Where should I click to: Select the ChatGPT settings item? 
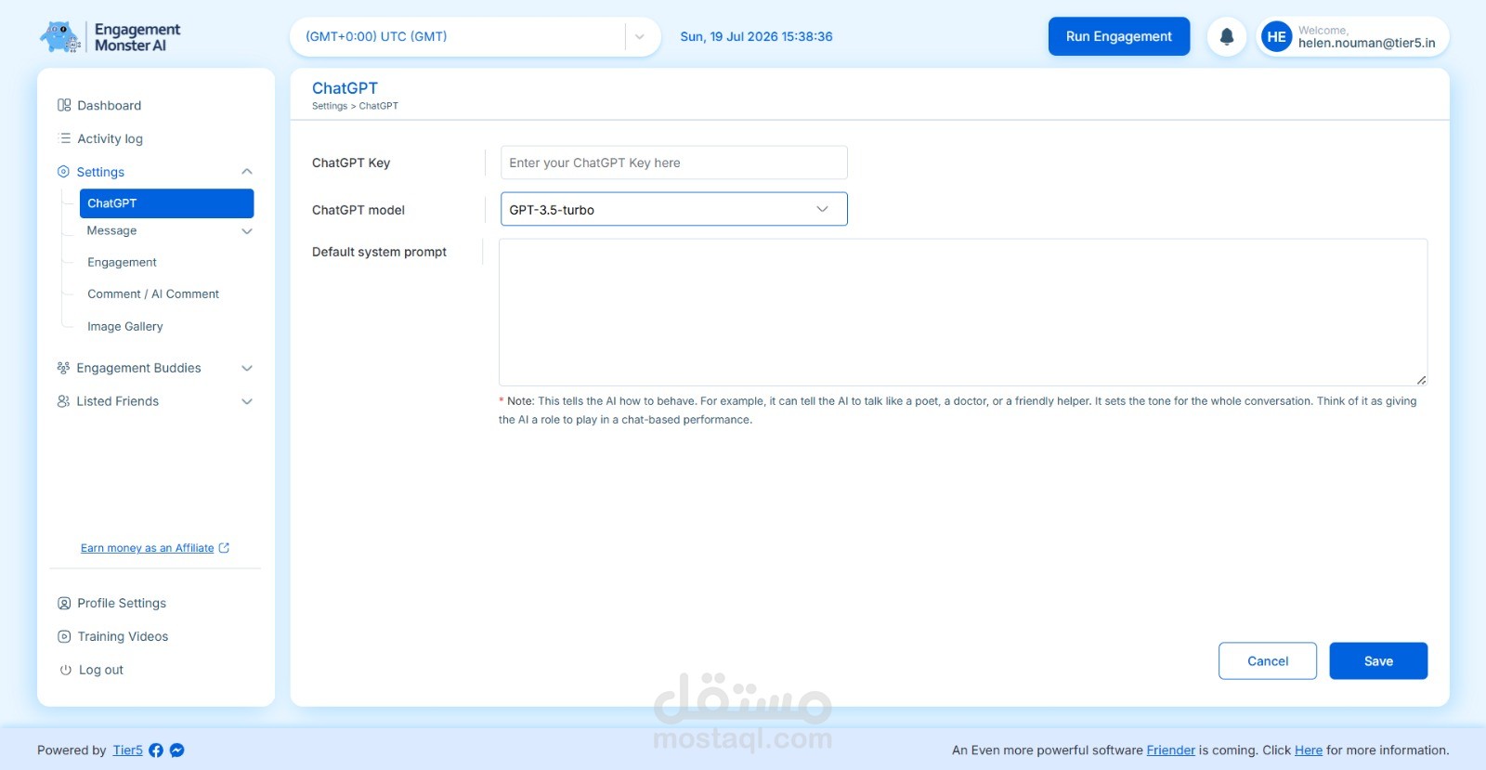166,203
